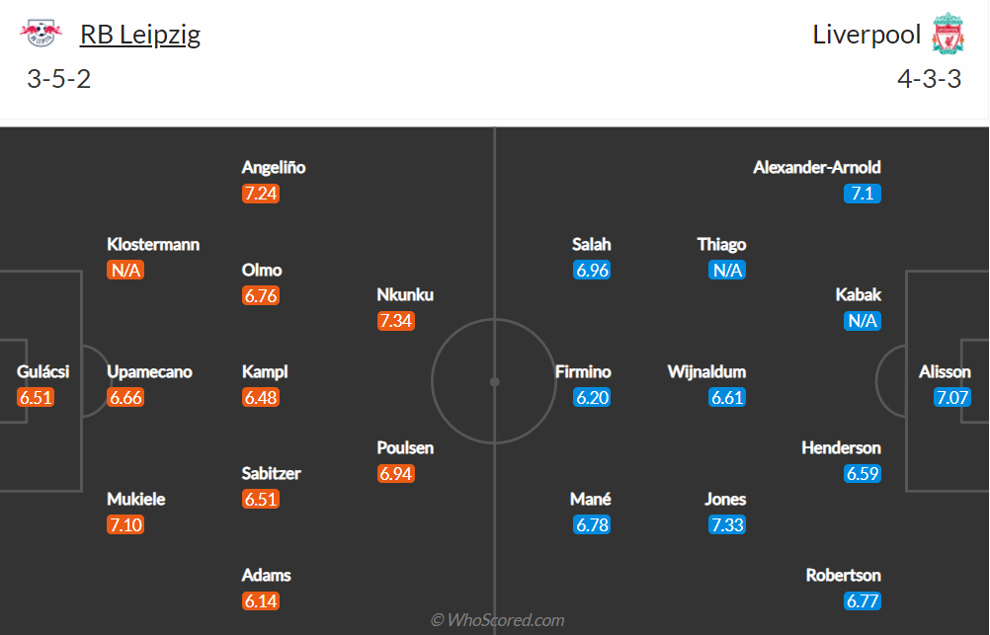Click Alexander-Arnold's player name
Viewport: 990px width, 635px height.
pyautogui.click(x=817, y=167)
